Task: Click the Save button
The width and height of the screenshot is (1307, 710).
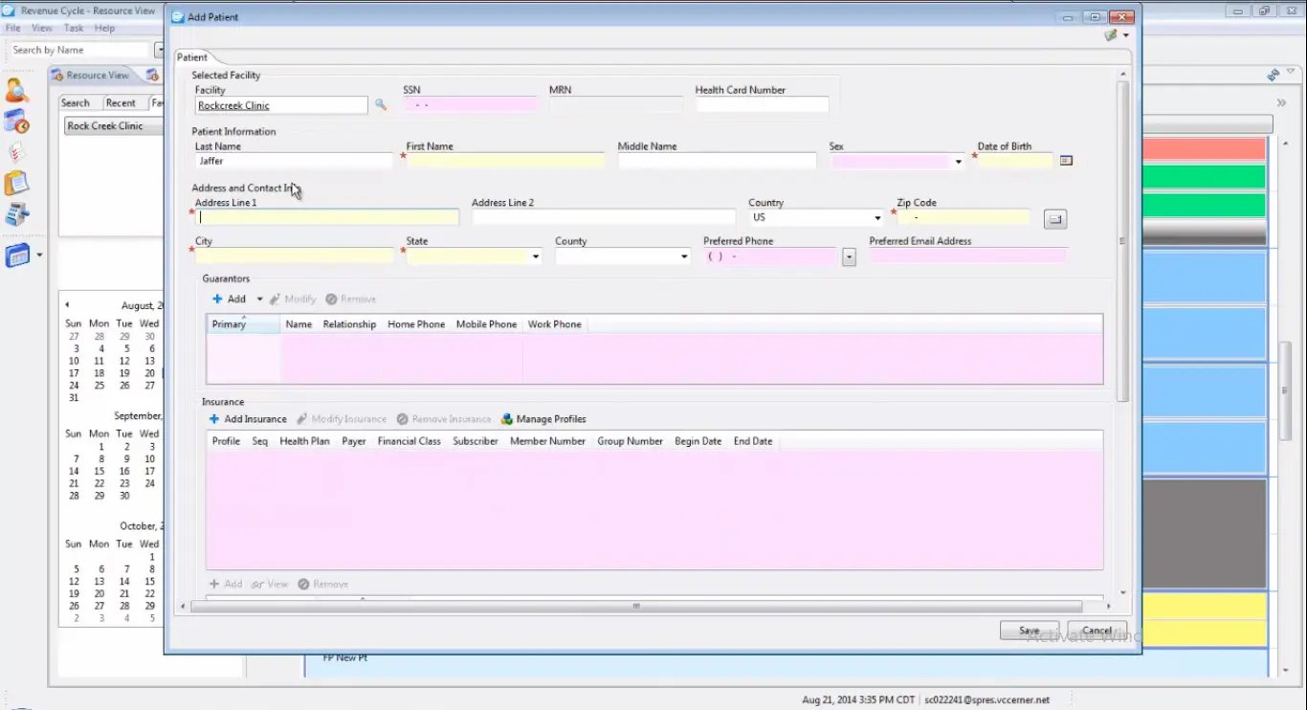Action: tap(1028, 631)
